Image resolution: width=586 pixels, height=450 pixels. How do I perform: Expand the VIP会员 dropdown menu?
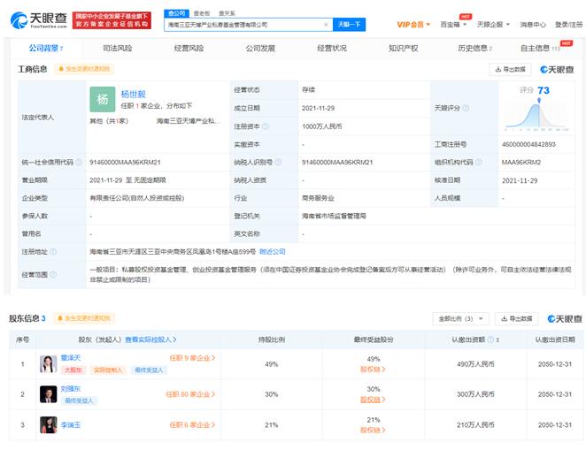[x=414, y=25]
